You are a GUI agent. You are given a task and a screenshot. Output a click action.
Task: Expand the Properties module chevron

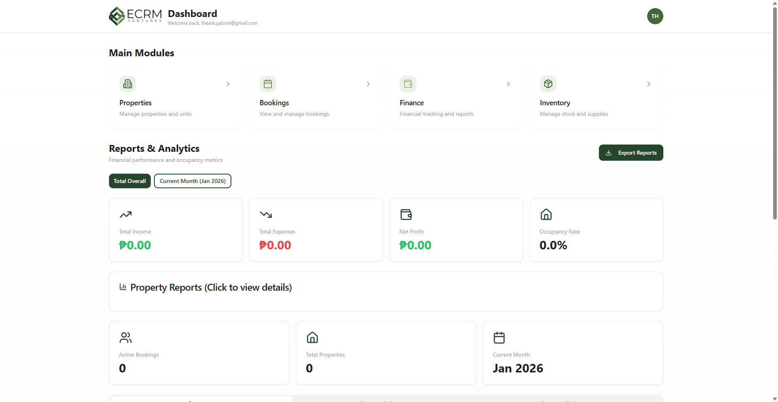[228, 84]
